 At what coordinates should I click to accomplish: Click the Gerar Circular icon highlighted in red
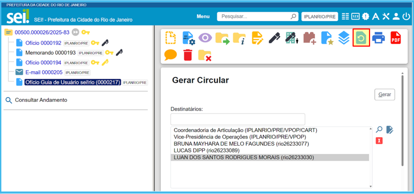361,38
